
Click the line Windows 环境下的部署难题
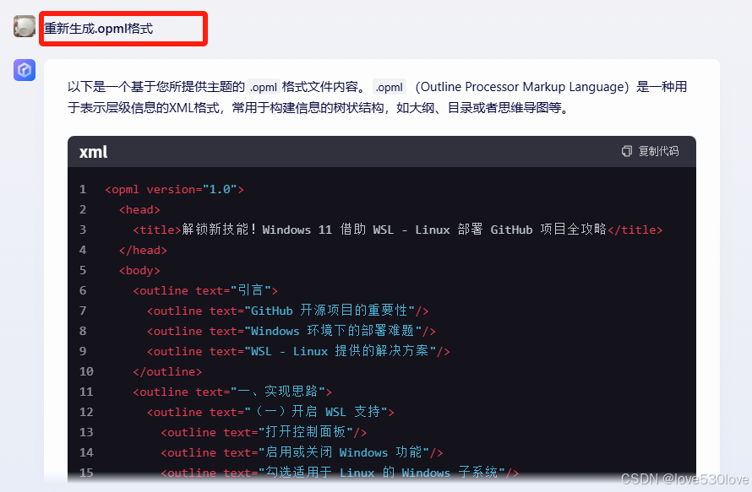point(292,331)
